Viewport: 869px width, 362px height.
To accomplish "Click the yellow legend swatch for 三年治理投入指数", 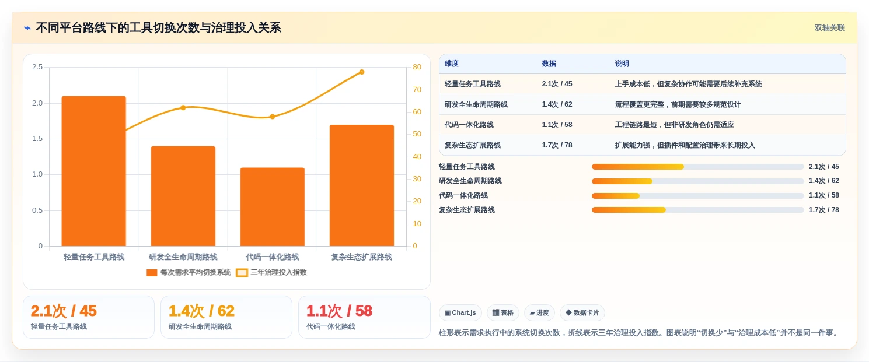I will (242, 272).
